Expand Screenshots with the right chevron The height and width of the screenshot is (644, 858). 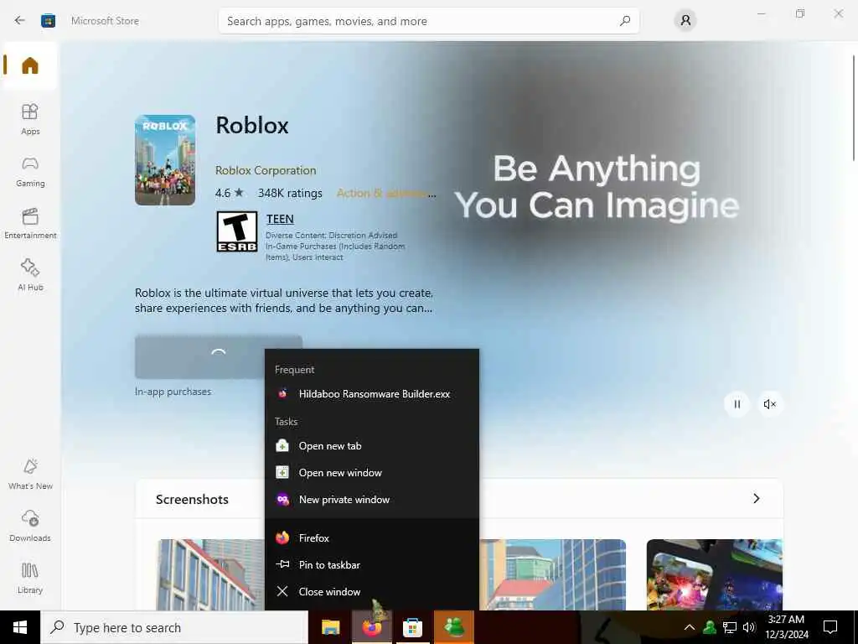[757, 498]
